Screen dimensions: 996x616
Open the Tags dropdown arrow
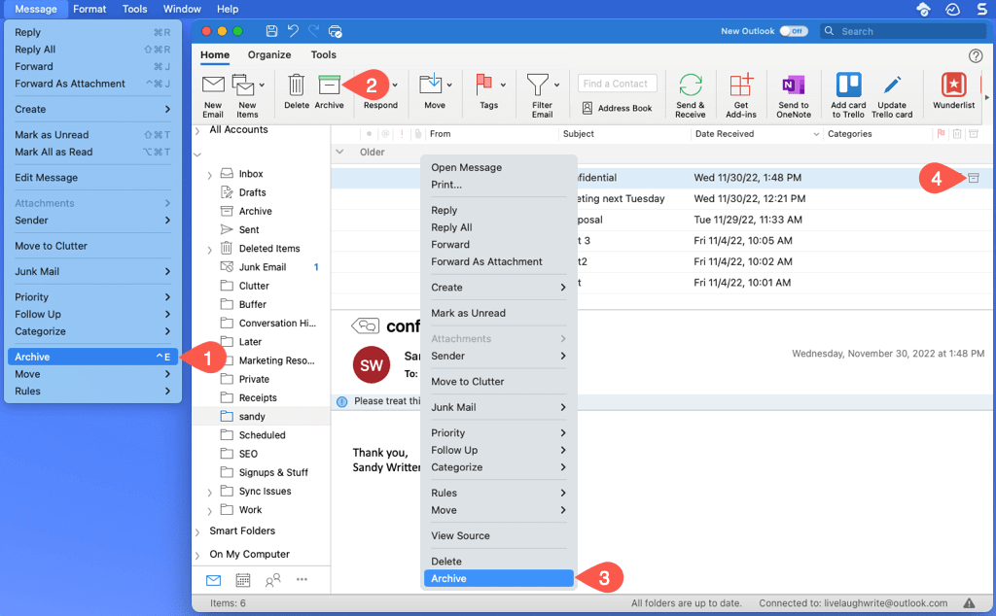coord(503,85)
